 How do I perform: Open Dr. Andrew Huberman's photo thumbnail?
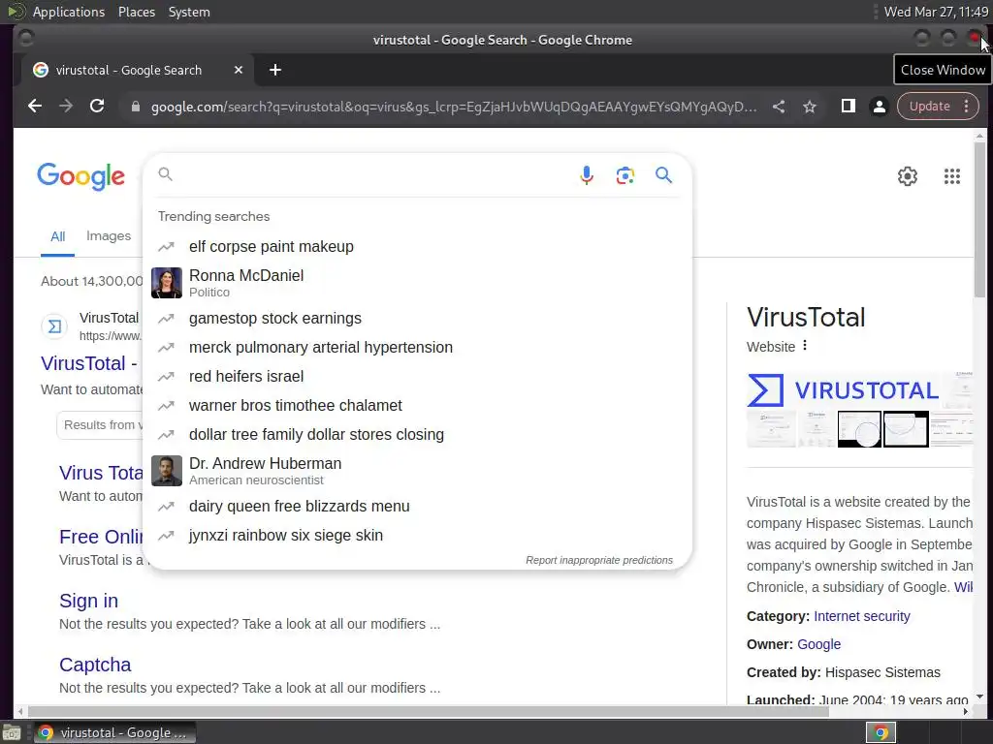(x=167, y=471)
